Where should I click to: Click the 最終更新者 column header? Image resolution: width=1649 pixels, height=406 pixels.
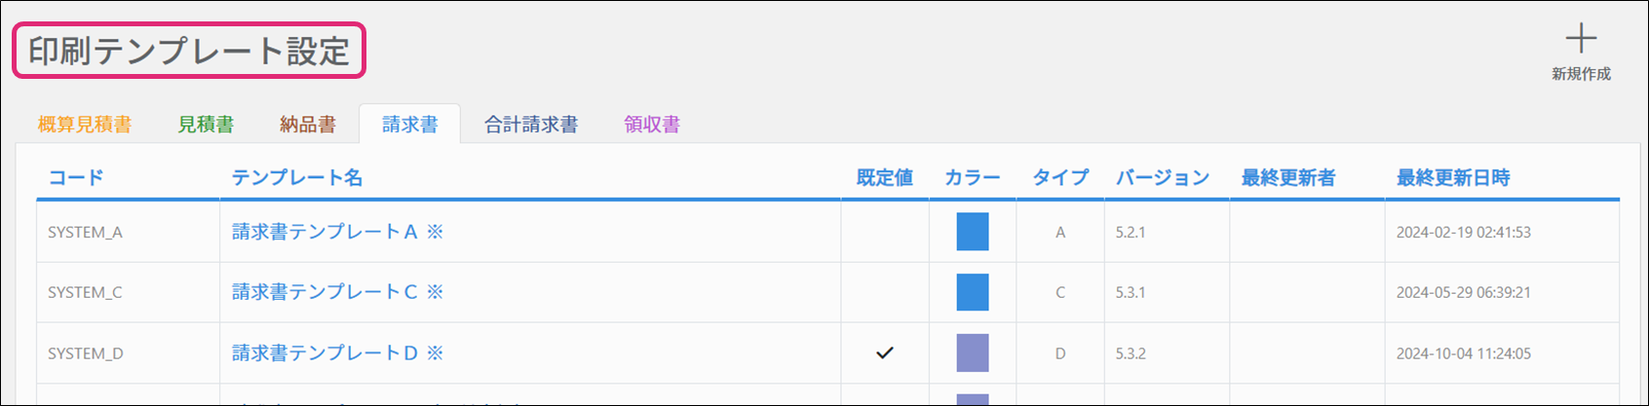click(x=1288, y=178)
